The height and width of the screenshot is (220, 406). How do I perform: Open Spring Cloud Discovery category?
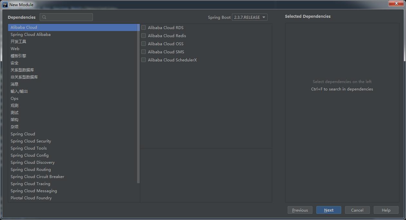pos(73,162)
